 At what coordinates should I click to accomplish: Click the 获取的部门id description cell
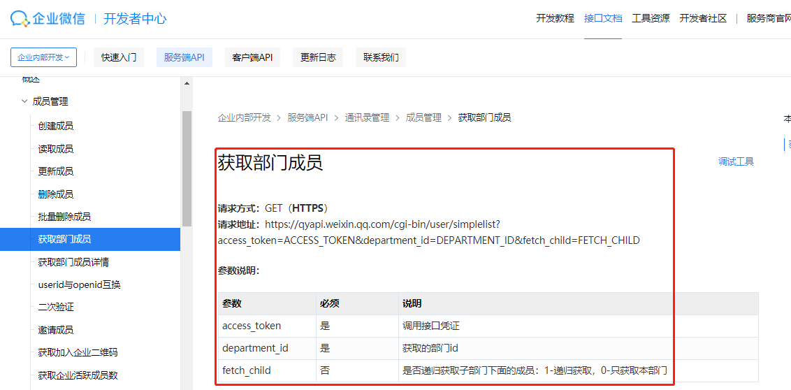pos(579,348)
